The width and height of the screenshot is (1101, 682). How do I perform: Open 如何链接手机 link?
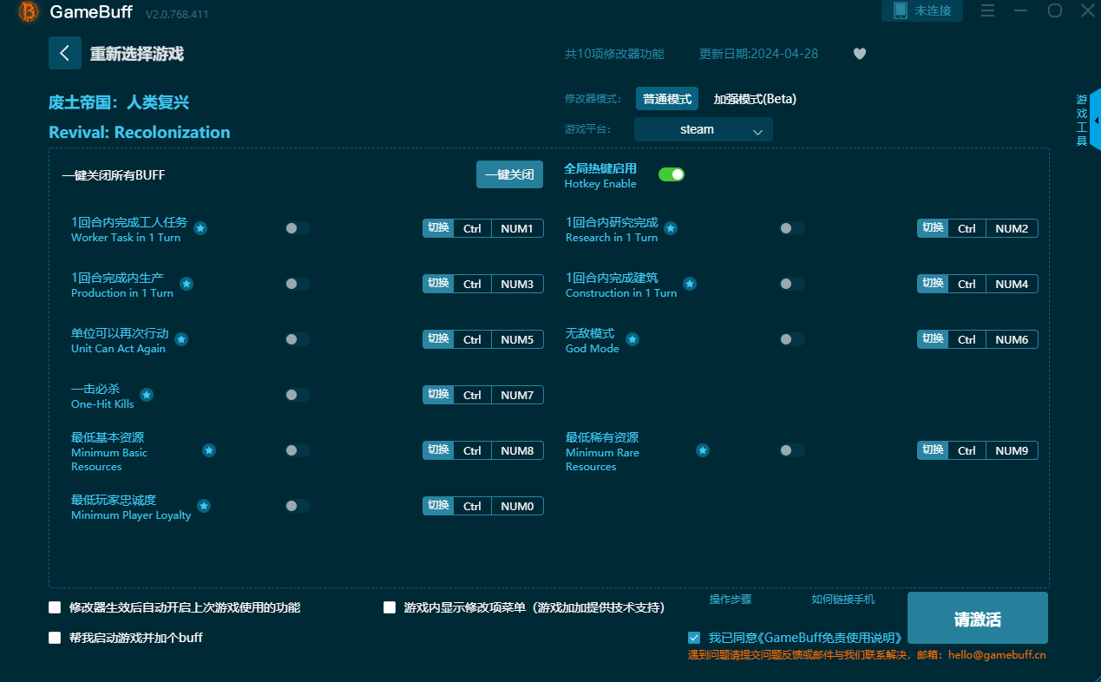[x=843, y=600]
